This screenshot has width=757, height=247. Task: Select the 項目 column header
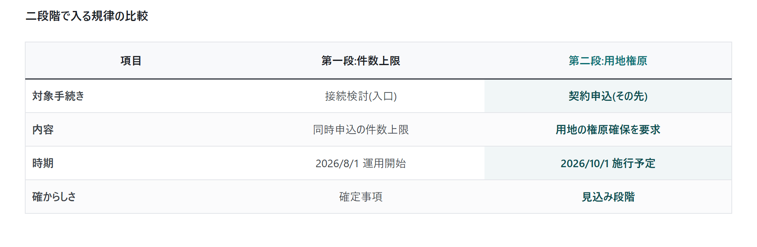131,60
